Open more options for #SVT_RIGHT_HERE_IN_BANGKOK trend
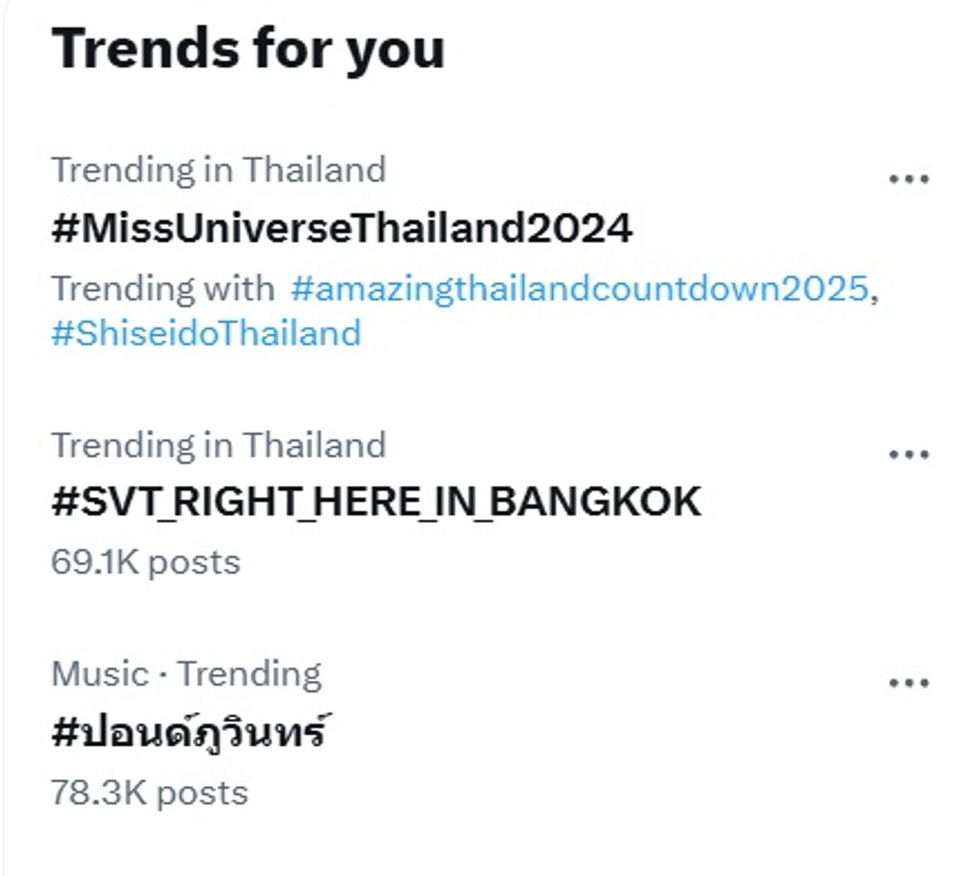 click(908, 455)
